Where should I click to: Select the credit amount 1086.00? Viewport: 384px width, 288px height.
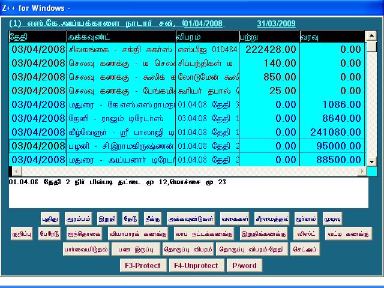click(332, 104)
